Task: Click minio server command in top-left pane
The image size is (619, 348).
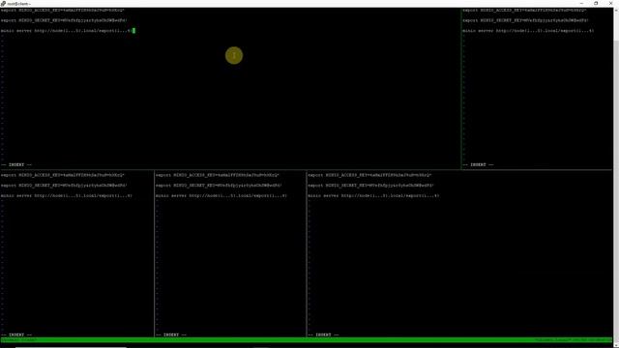Action: pyautogui.click(x=66, y=30)
